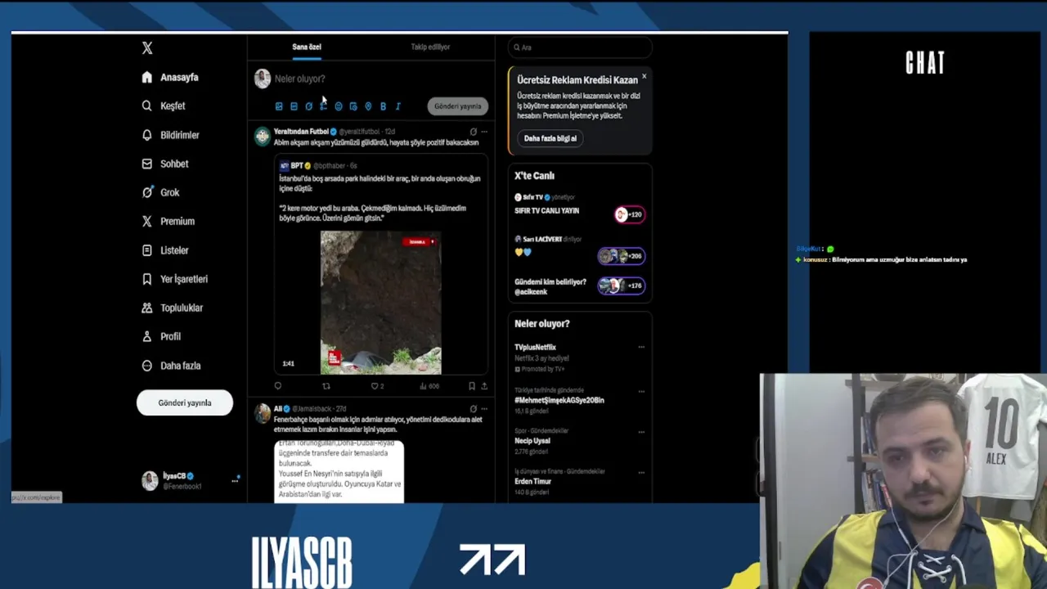
Task: Open listeners badge showing +176
Action: point(621,286)
